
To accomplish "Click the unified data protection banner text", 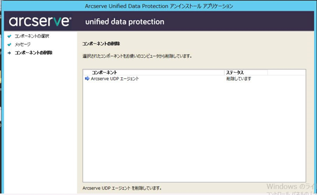I will click(x=125, y=22).
